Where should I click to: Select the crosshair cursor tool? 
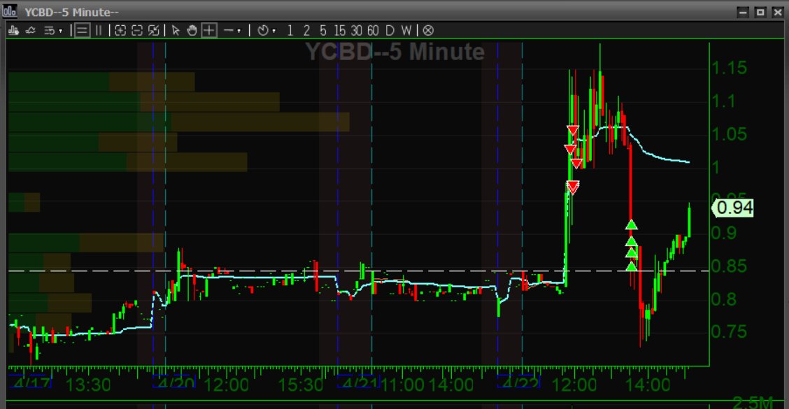tap(209, 31)
